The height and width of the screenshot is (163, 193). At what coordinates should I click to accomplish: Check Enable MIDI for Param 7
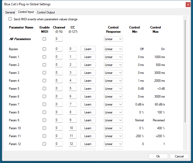(44, 104)
